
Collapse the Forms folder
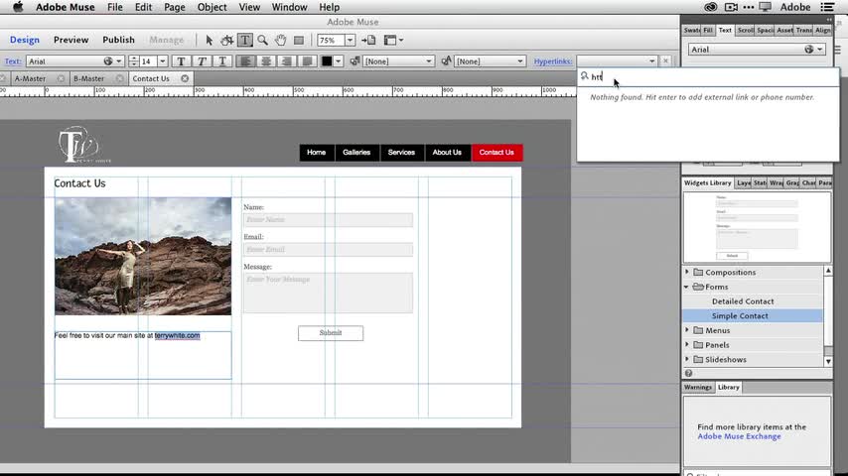[x=687, y=287]
